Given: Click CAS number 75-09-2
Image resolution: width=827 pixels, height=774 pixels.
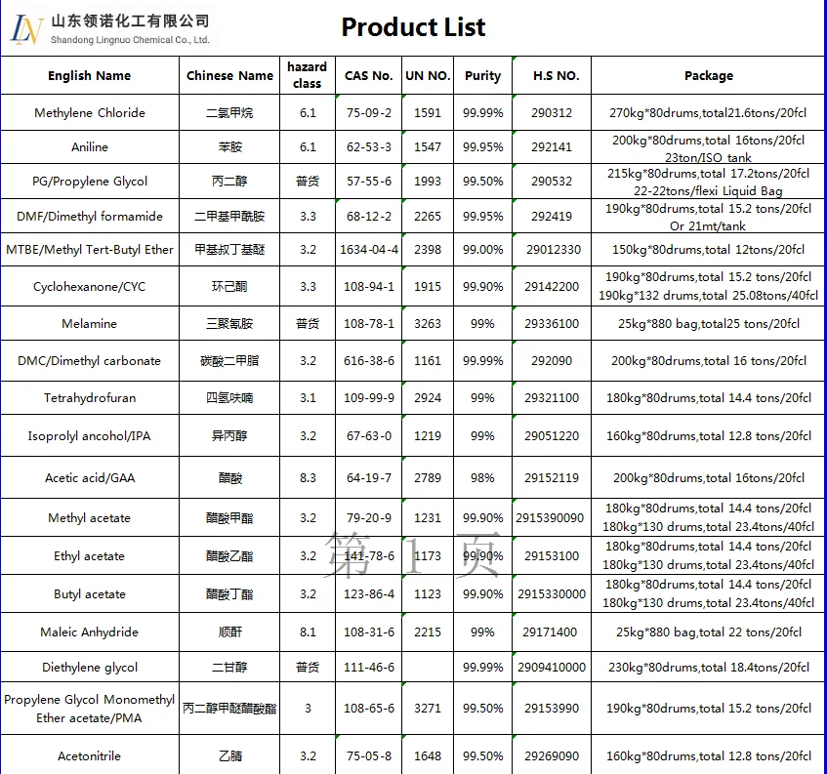Looking at the screenshot, I should pyautogui.click(x=369, y=113).
